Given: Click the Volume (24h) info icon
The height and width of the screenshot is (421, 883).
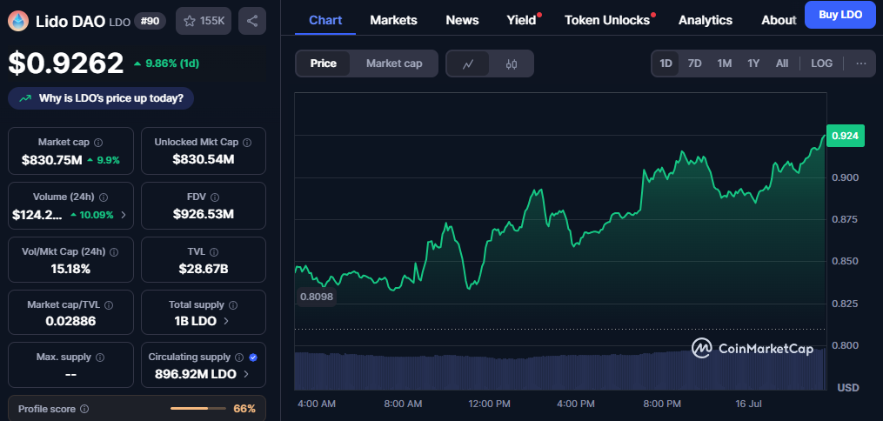Looking at the screenshot, I should coord(104,197).
